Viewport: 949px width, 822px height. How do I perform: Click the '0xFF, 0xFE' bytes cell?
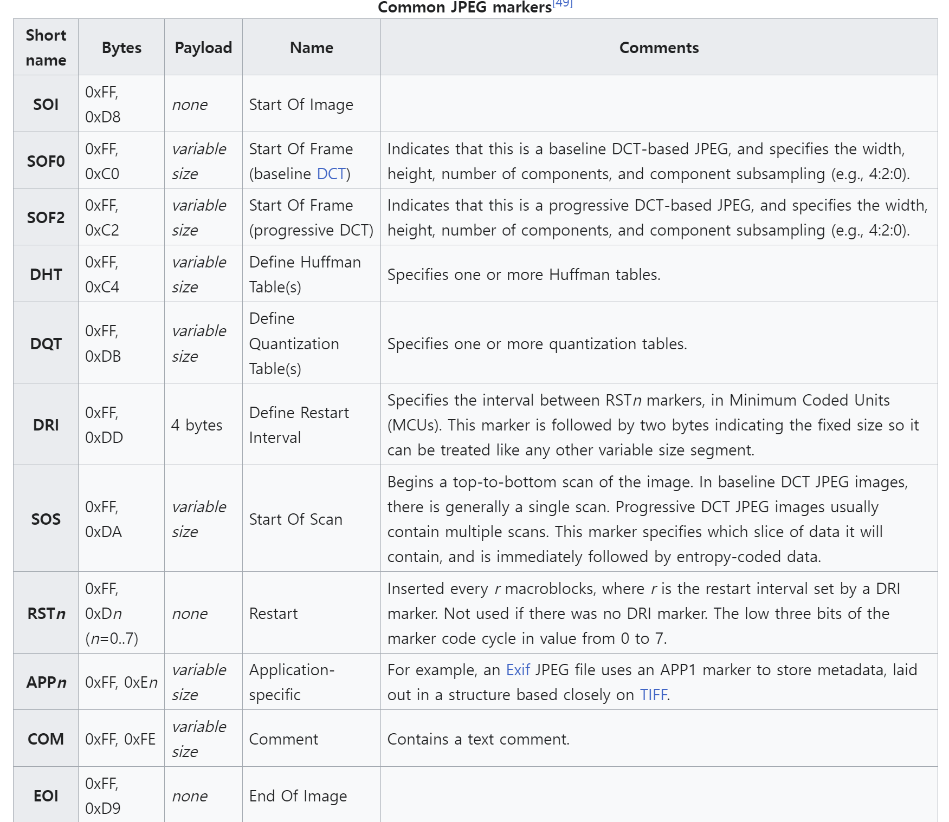(x=121, y=739)
